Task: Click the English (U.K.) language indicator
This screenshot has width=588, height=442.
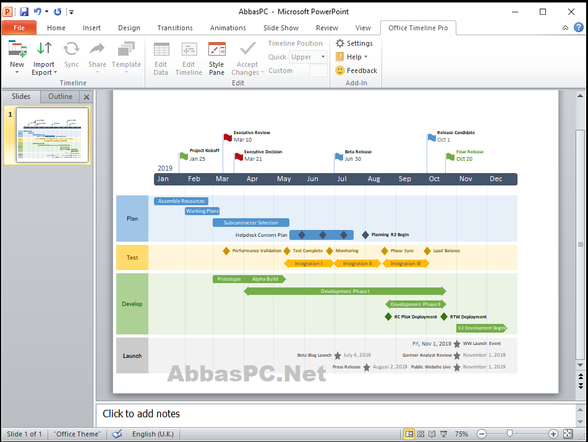Action: [153, 434]
